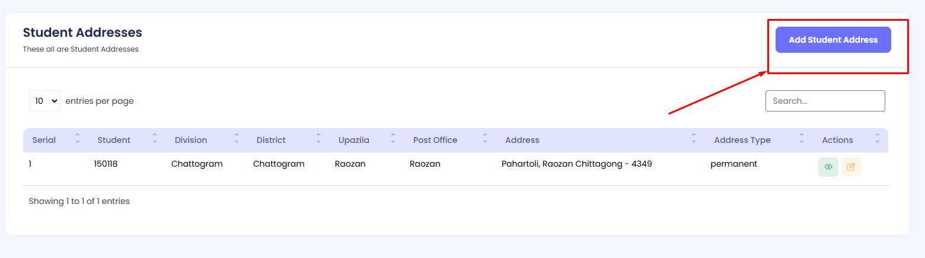Sort by Address column sort arrows
925x258 pixels.
(694, 138)
